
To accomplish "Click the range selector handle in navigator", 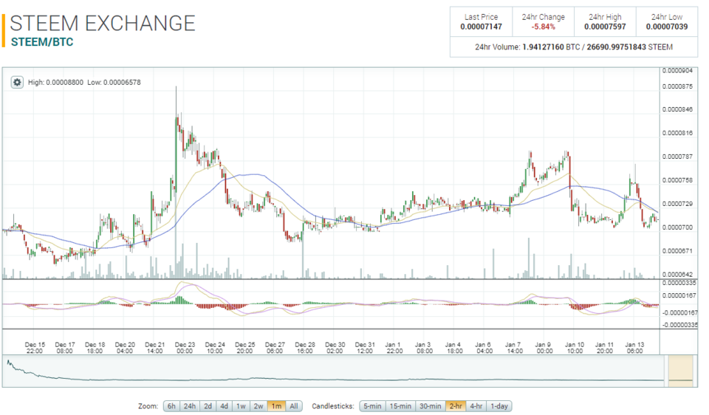I will point(680,371).
